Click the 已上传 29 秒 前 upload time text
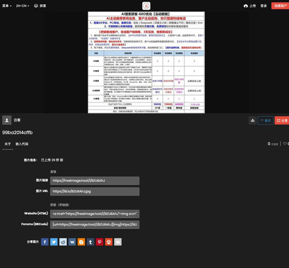 click(x=52, y=160)
